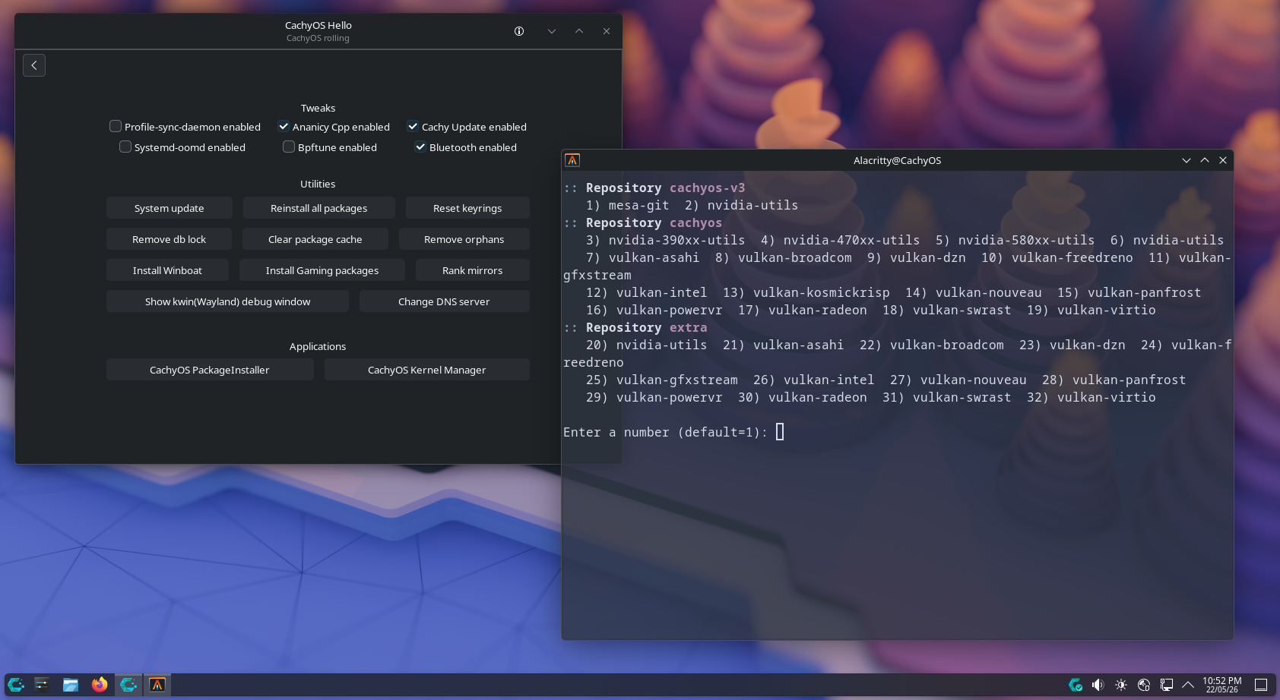The height and width of the screenshot is (700, 1280).
Task: Click the Applications section heading
Action: [x=318, y=346]
